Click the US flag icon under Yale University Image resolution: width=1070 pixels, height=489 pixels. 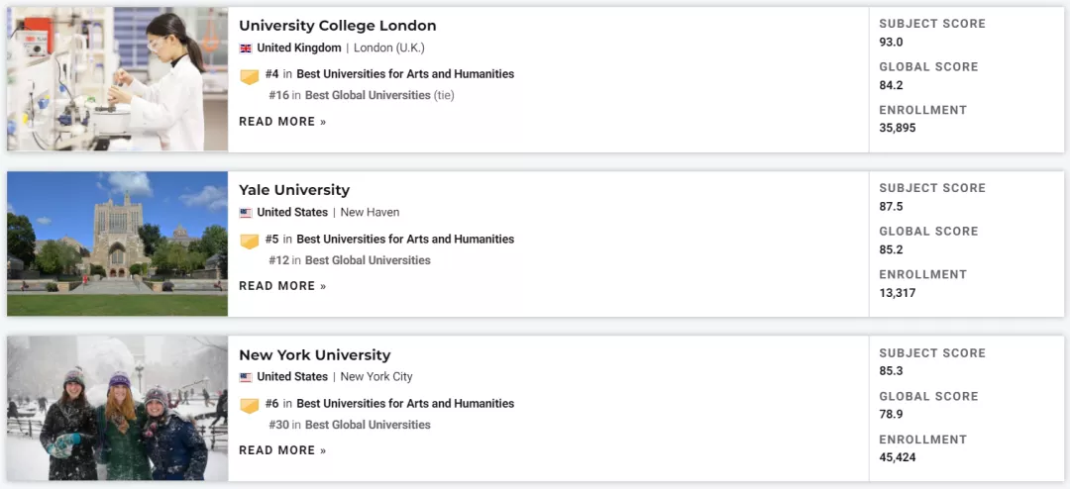[x=246, y=213]
